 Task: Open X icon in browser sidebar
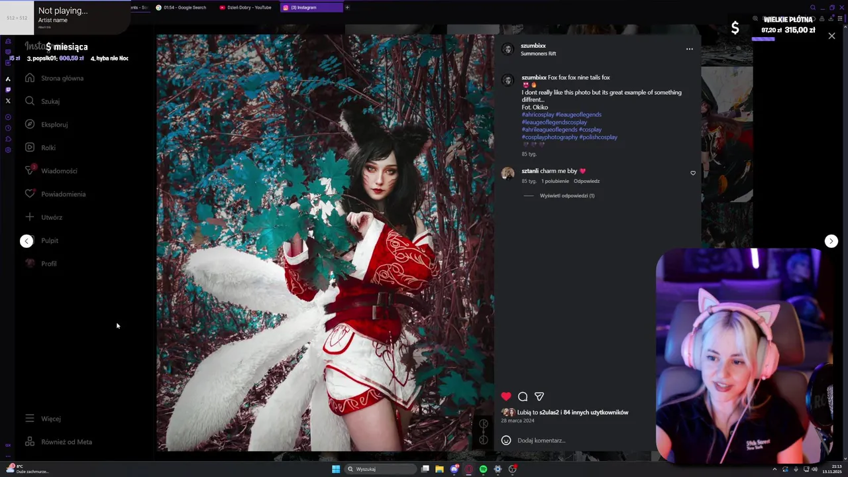(8, 101)
